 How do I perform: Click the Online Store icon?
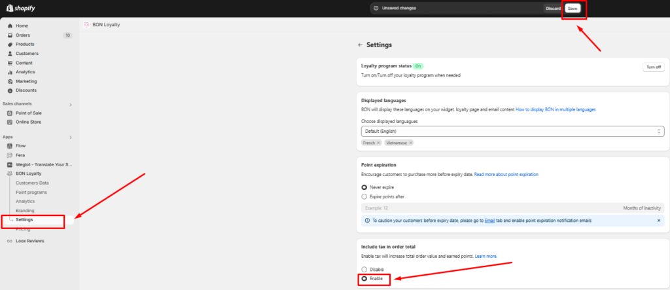[x=10, y=122]
